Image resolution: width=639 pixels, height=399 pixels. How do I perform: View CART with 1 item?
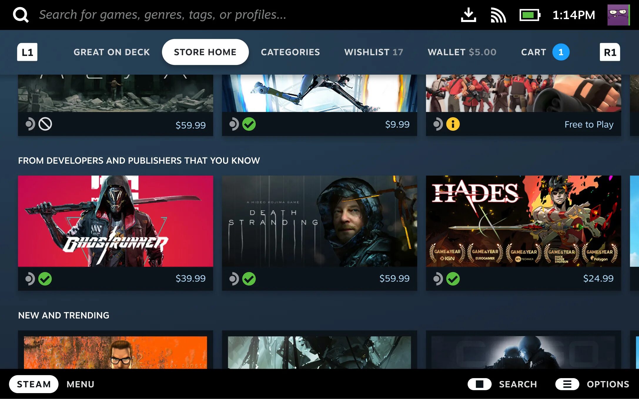545,51
